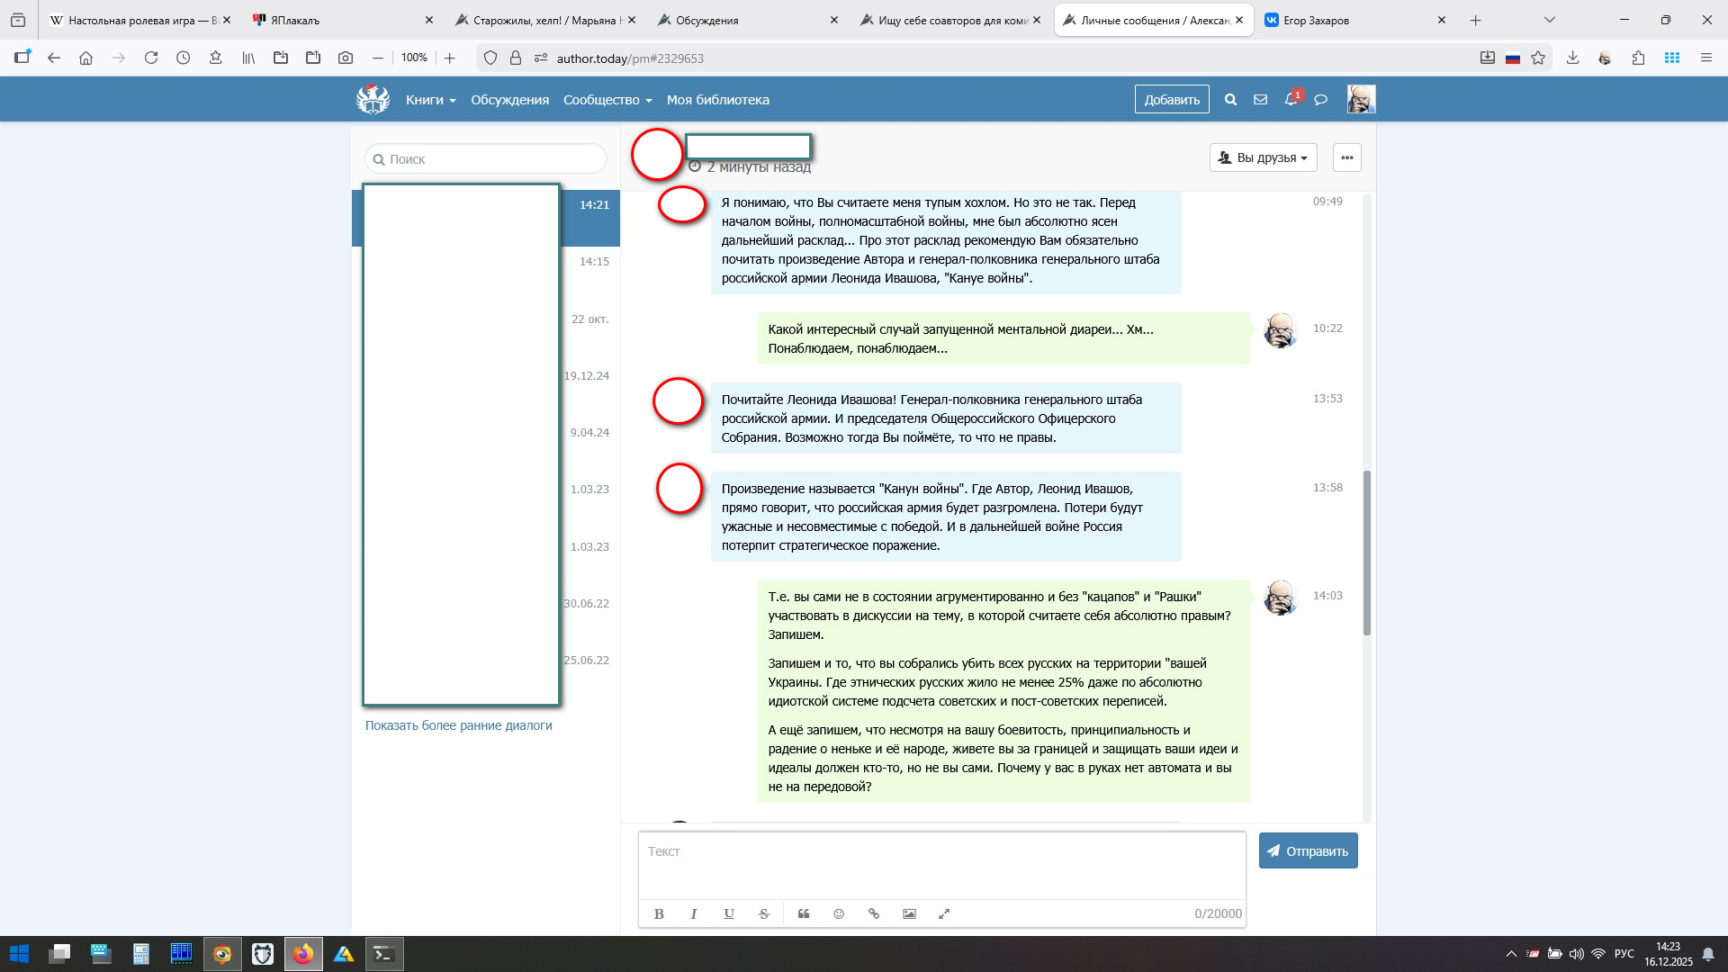
Task: Click Показать более ранние диалоги link
Action: [458, 725]
